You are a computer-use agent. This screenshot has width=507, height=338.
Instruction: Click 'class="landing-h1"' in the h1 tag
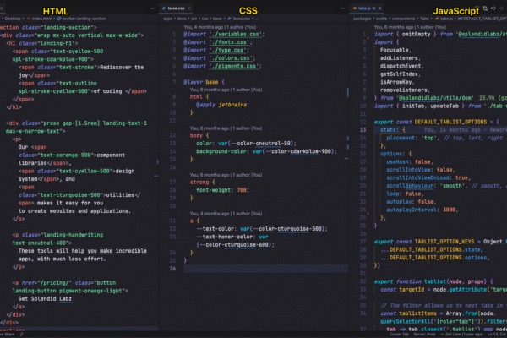pos(46,43)
